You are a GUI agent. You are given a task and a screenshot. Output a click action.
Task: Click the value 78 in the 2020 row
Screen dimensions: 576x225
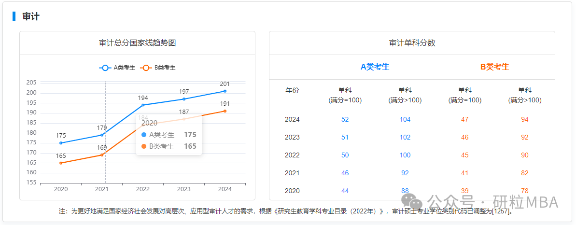click(x=524, y=191)
